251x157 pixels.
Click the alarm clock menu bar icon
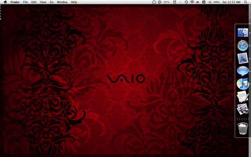click(x=175, y=2)
